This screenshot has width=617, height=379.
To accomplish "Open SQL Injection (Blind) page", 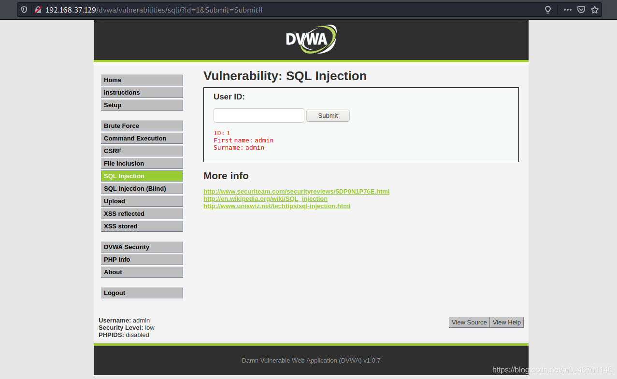I will [142, 189].
